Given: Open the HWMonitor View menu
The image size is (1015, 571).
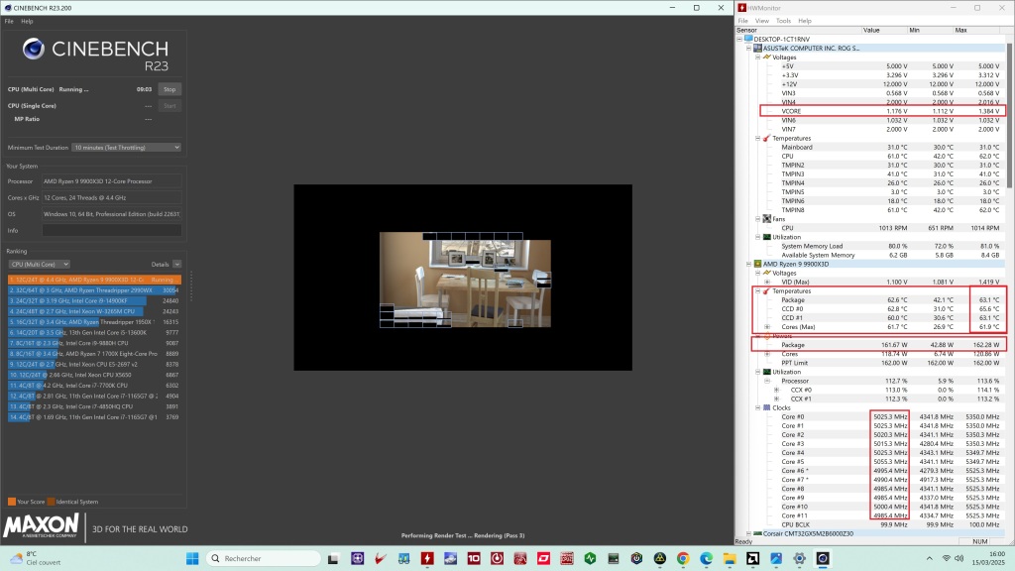Looking at the screenshot, I should [x=762, y=21].
